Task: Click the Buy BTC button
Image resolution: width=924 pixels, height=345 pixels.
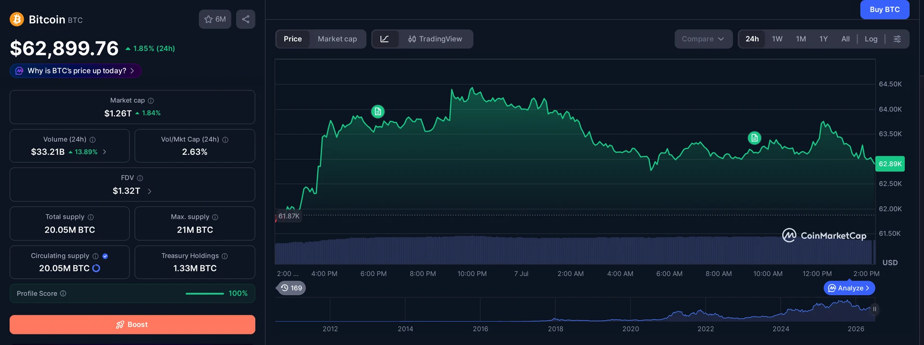Action: (x=885, y=9)
